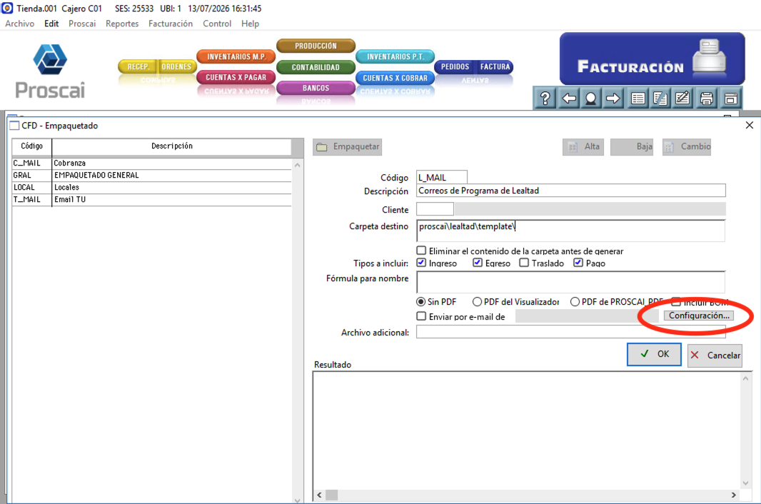
Task: Click the Empaquetar button
Action: click(x=348, y=146)
